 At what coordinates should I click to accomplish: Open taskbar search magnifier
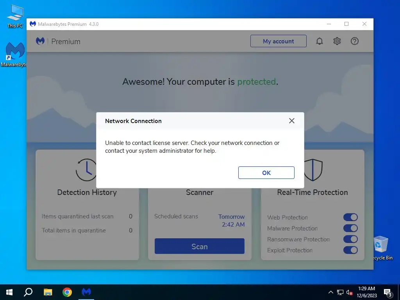point(28,292)
